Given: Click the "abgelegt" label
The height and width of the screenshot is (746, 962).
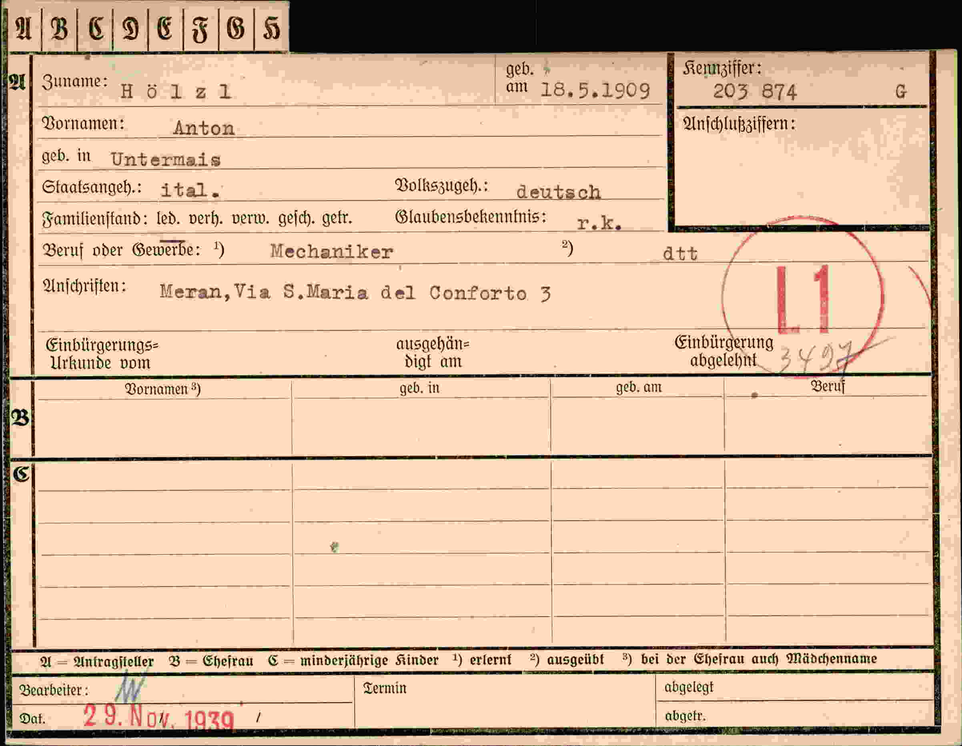Looking at the screenshot, I should pos(688,688).
